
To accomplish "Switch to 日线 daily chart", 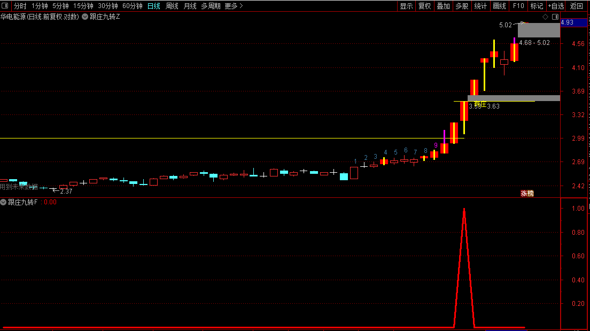I will (153, 6).
